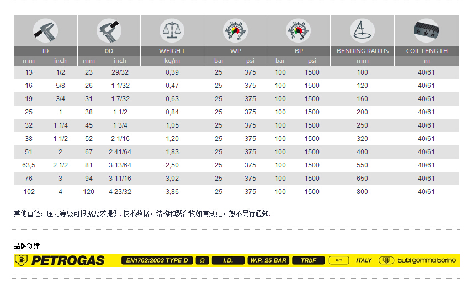Click the EN1762:2003 TYPE D badge

pos(157,260)
